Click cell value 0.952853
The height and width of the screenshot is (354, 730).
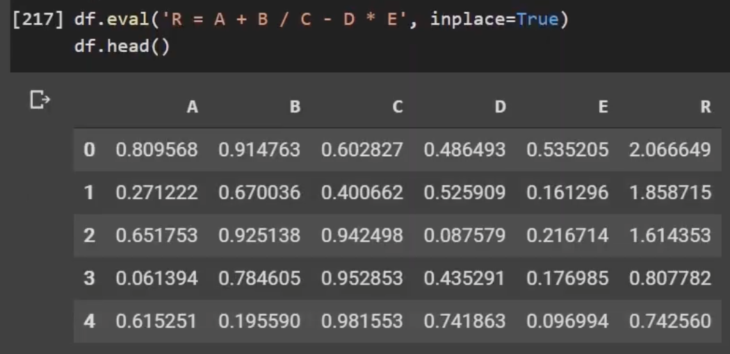(362, 278)
